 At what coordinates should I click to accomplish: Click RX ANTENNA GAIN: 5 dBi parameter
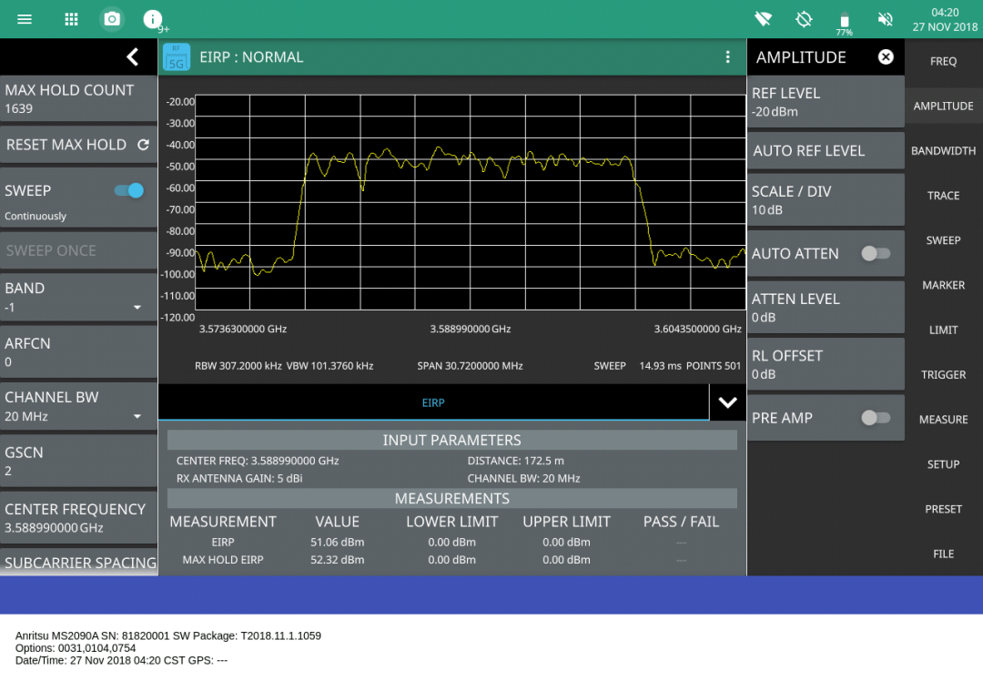click(x=238, y=479)
